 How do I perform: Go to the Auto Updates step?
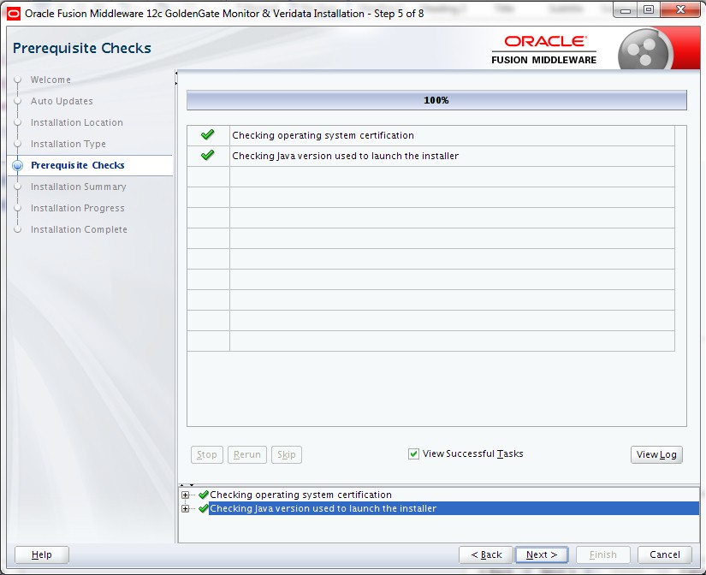(62, 101)
